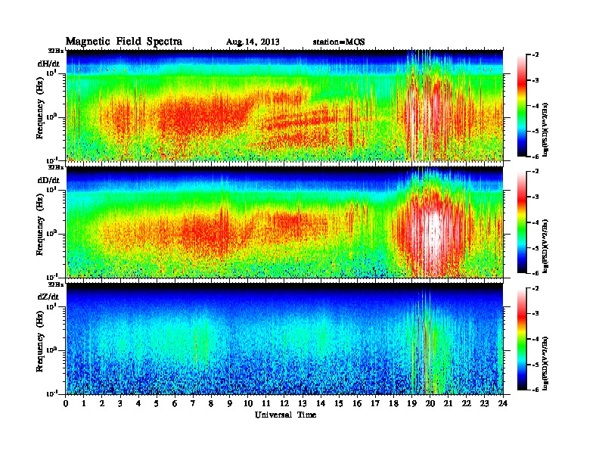Screen dimensions: 599x463
Task: Click hour tick label "9" on time axis
Action: [x=230, y=404]
